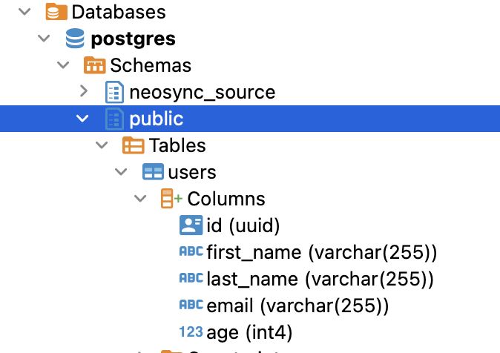
Task: Click the ABC icon beside first_name
Action: click(x=191, y=251)
